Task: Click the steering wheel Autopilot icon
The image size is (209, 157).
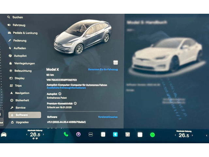Action: click(10, 56)
